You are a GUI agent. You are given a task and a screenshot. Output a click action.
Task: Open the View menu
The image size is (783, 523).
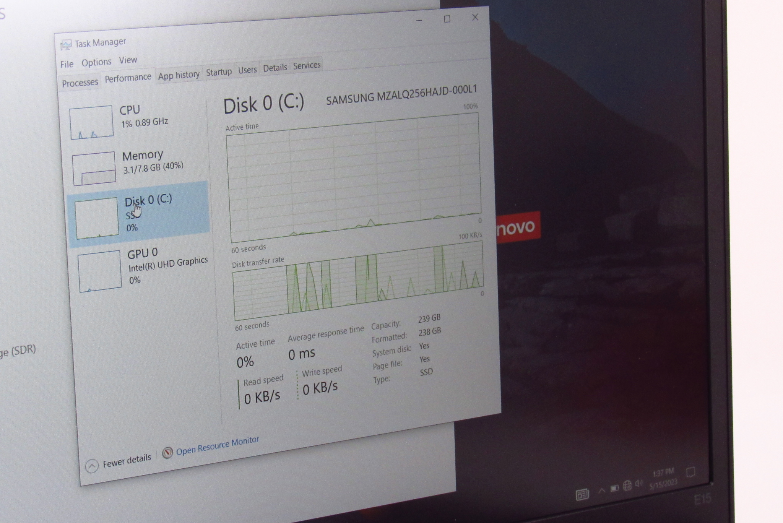(128, 60)
